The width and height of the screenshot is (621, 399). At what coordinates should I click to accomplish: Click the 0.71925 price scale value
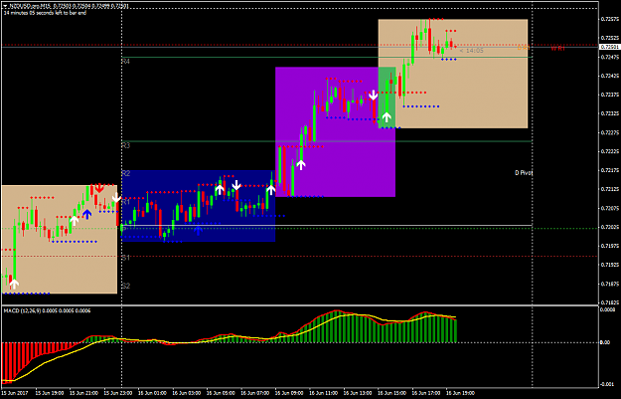coord(608,265)
